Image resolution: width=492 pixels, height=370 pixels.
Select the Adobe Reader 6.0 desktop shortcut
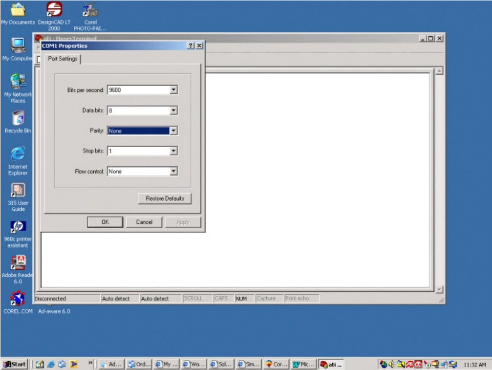17,270
